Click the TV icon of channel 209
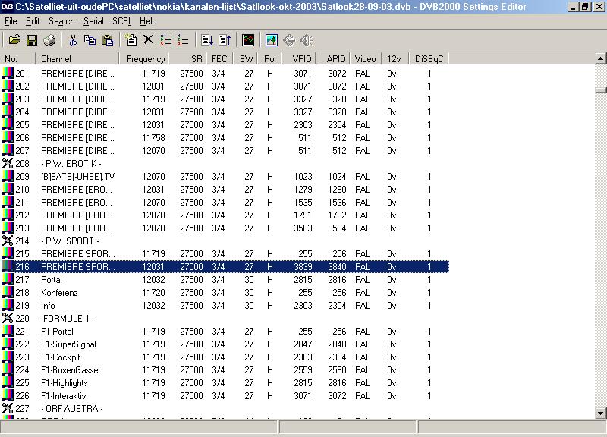The height and width of the screenshot is (437, 607). (x=8, y=177)
